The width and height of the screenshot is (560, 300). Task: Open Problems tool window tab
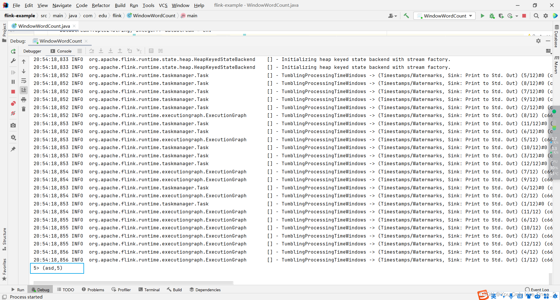pos(93,289)
